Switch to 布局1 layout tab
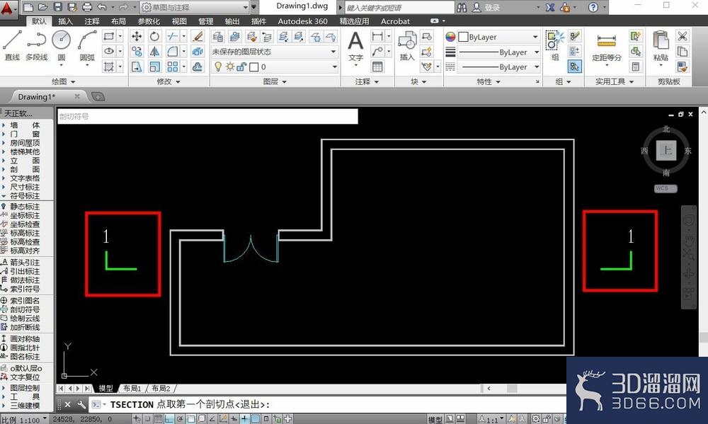Image resolution: width=708 pixels, height=424 pixels. pos(132,389)
